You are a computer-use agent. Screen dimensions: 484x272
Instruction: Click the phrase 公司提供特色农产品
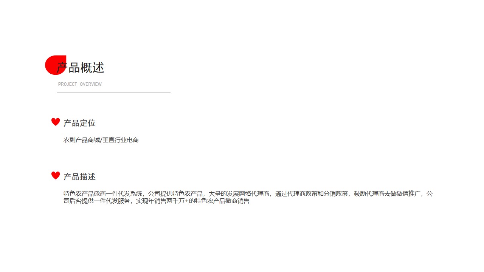pos(175,194)
